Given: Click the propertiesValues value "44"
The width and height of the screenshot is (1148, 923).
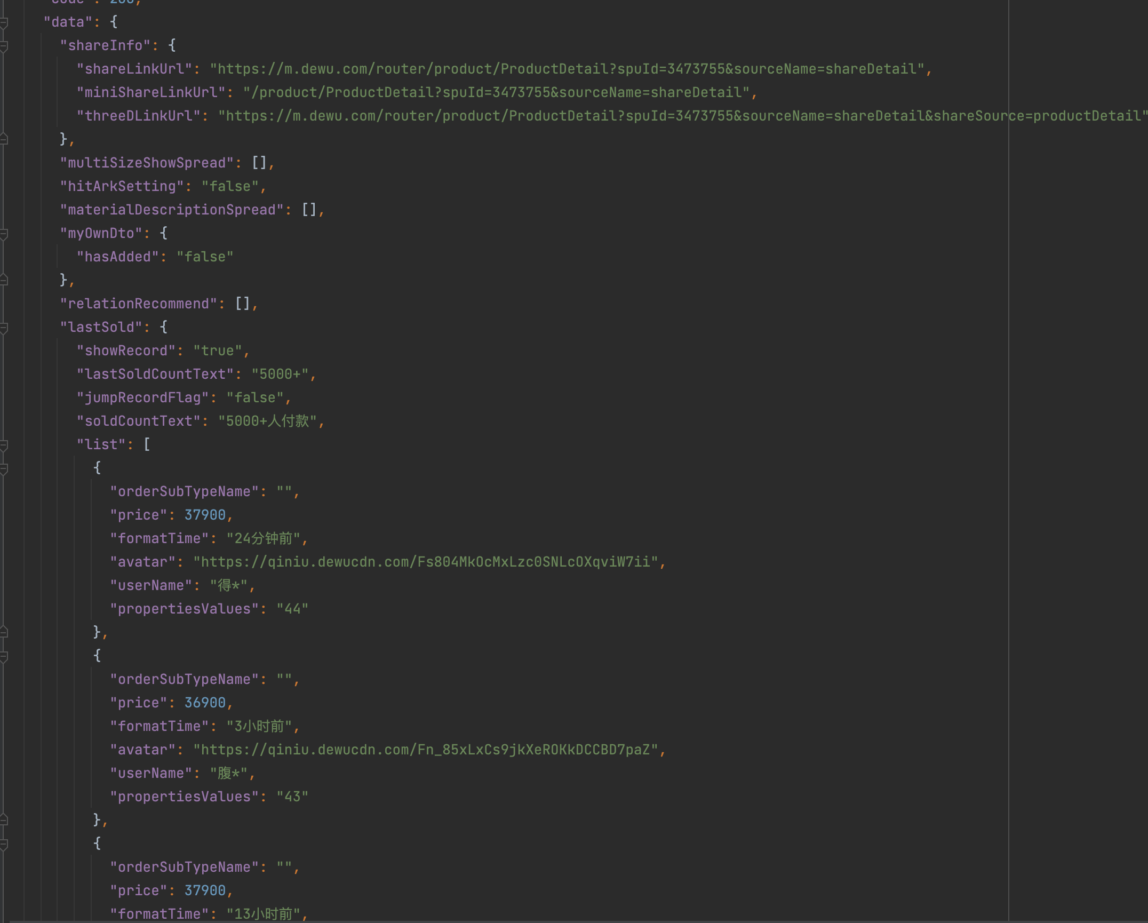Looking at the screenshot, I should tap(292, 609).
